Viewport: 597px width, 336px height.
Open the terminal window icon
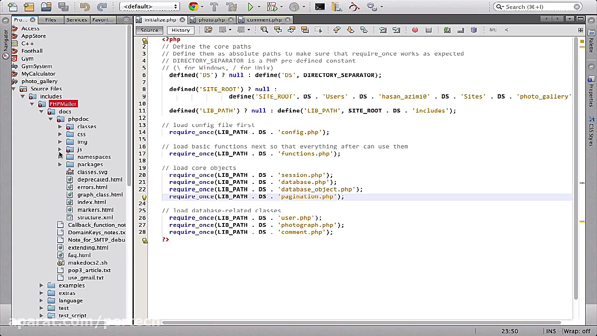319,7
